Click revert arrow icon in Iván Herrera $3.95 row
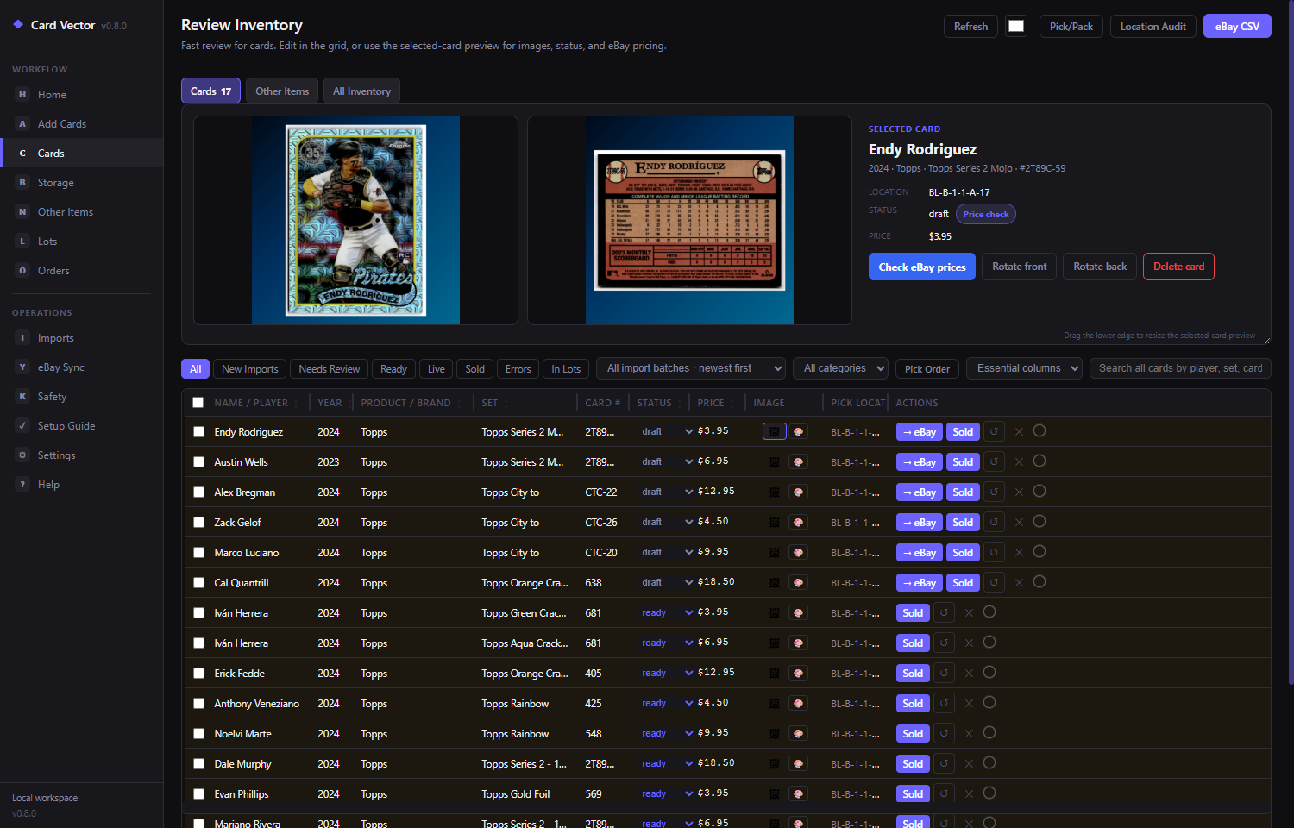The height and width of the screenshot is (828, 1294). (x=944, y=612)
